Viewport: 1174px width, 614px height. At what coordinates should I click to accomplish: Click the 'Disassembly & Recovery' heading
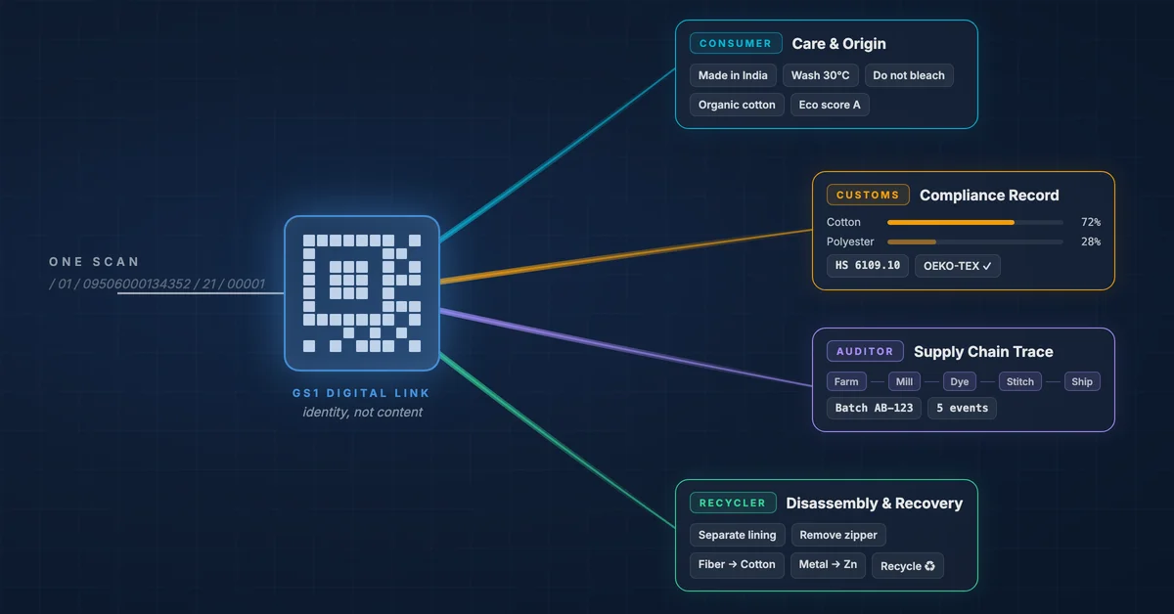tap(875, 504)
